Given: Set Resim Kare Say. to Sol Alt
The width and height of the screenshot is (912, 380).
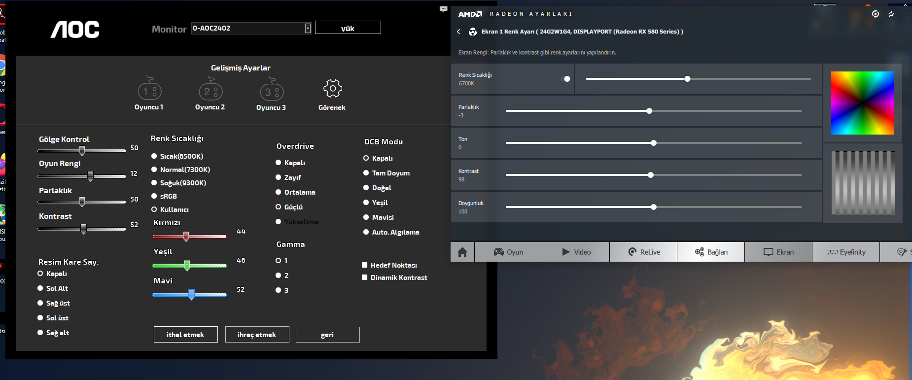Looking at the screenshot, I should (x=40, y=288).
